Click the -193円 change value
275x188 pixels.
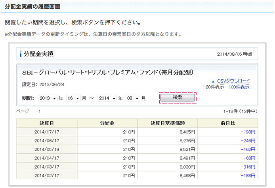(248, 132)
